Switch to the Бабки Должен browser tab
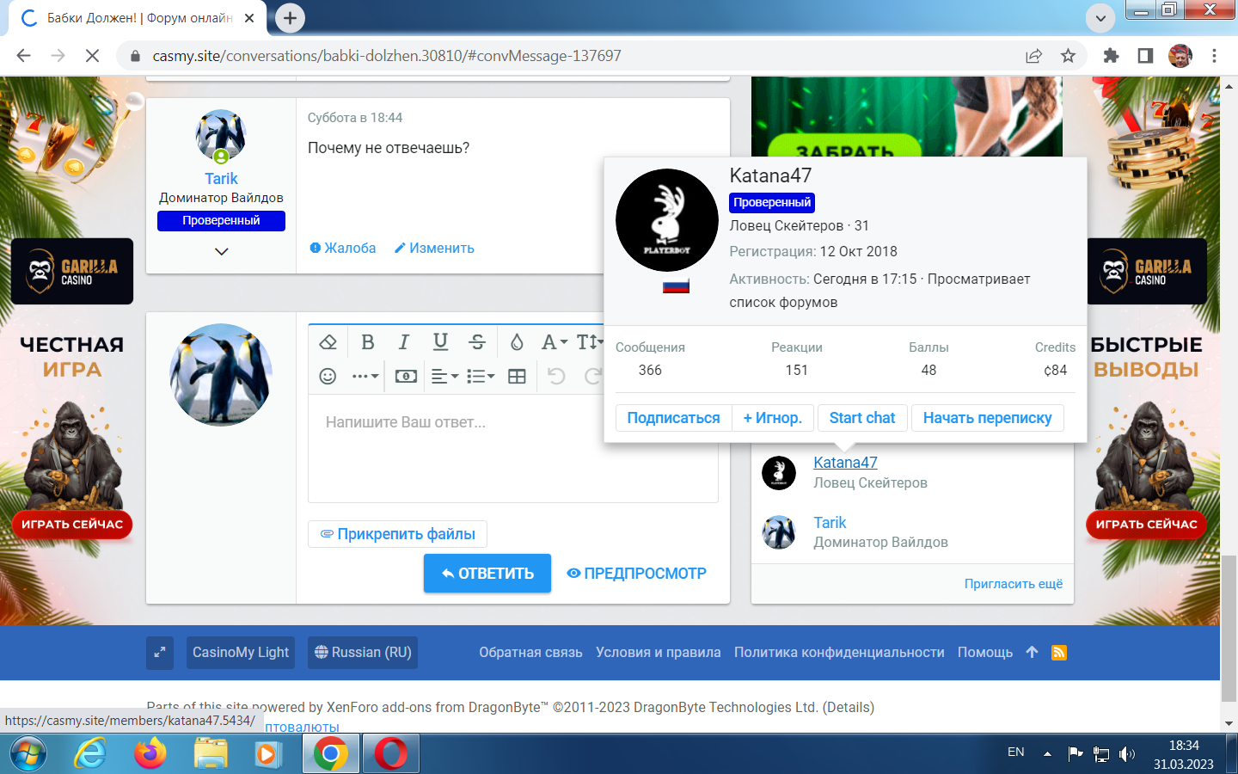Viewport: 1238px width, 774px height. click(138, 18)
